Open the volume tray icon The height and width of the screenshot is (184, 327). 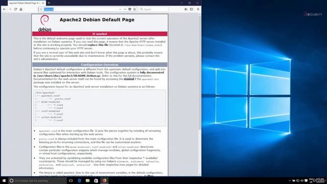pos(302,180)
